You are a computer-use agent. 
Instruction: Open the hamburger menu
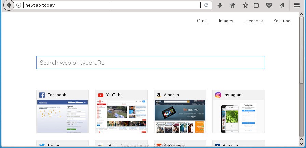(297, 5)
